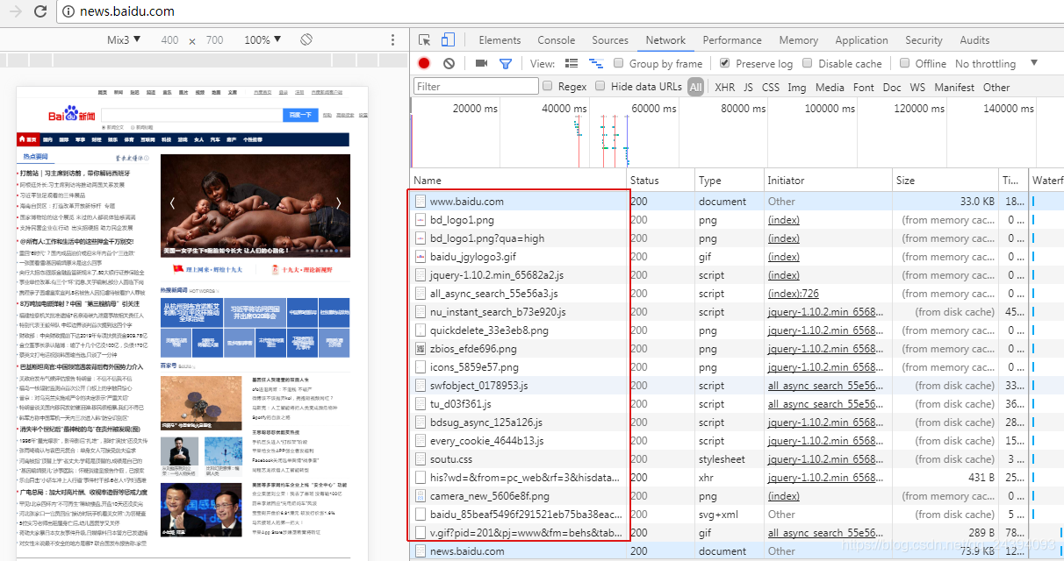The height and width of the screenshot is (561, 1064).
Task: Sort by the Status column header
Action: point(662,180)
